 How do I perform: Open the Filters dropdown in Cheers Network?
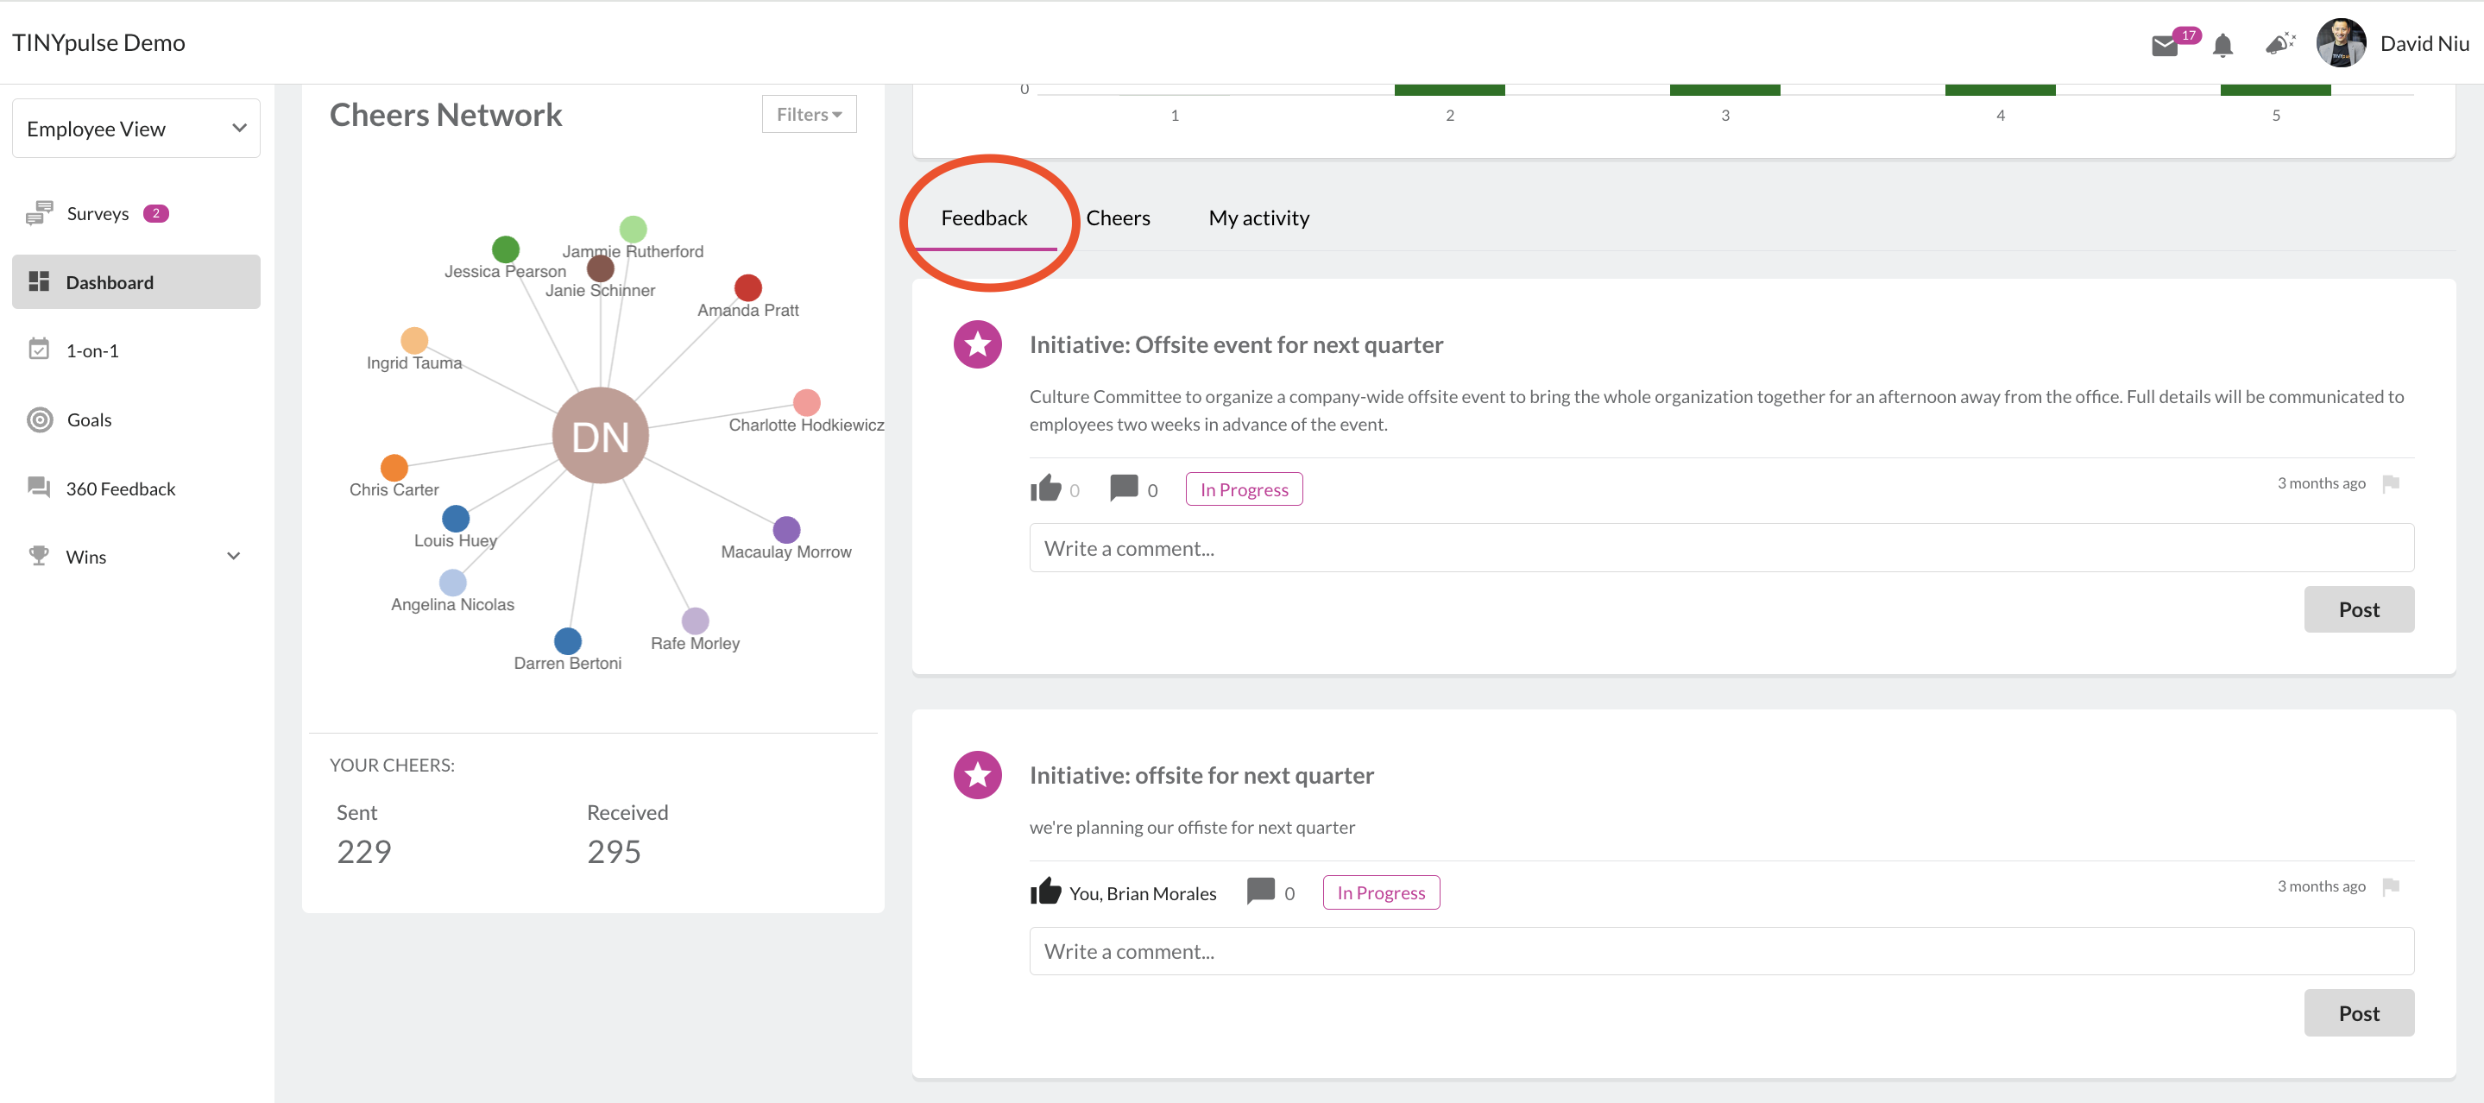tap(809, 114)
